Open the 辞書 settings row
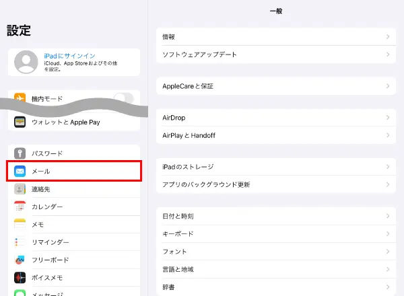 click(276, 287)
